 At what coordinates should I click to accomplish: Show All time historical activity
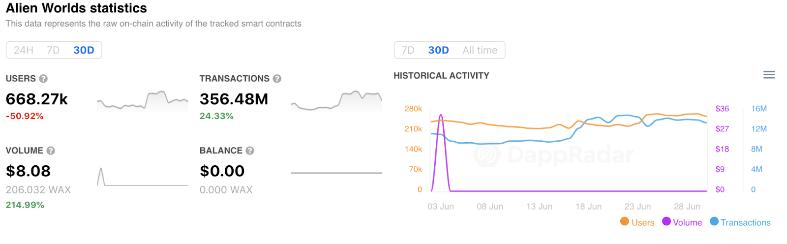480,50
